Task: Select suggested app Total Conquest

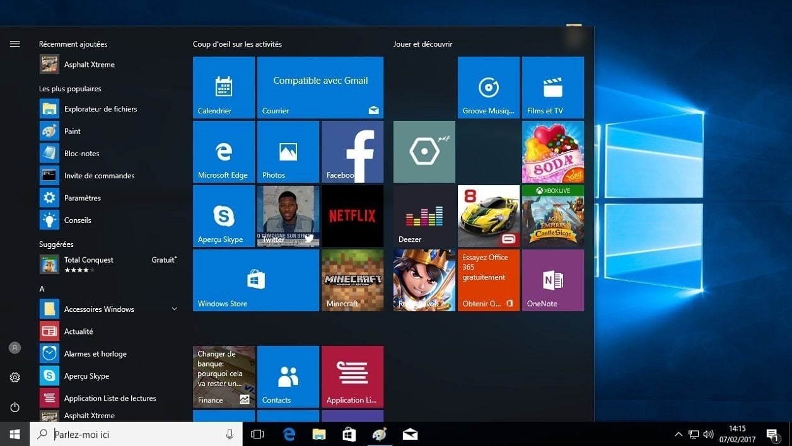Action: pyautogui.click(x=108, y=264)
